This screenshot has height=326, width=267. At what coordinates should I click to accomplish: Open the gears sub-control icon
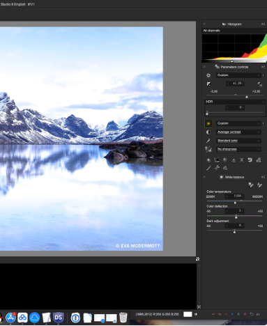coord(259,160)
